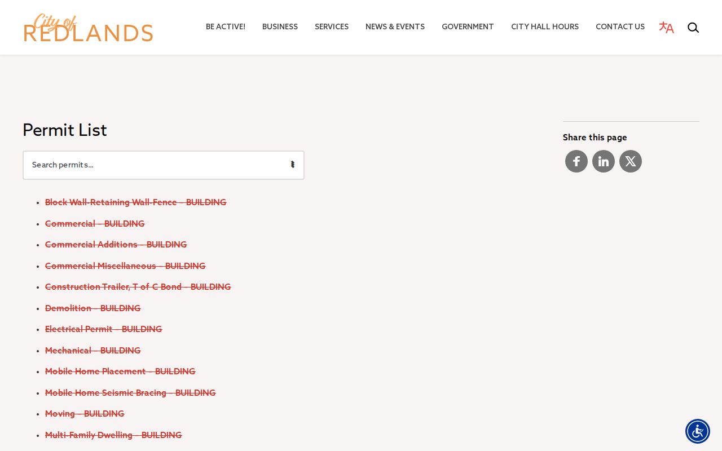Share page on X

coord(631,161)
